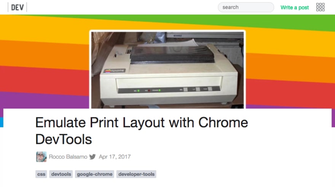Select the google-chrome tag

pos(95,174)
